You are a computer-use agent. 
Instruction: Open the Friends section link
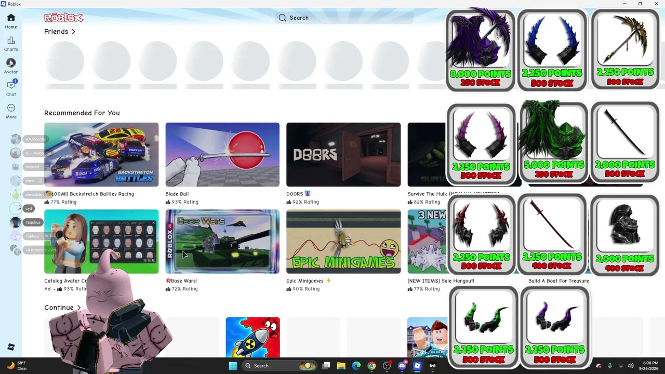point(60,32)
